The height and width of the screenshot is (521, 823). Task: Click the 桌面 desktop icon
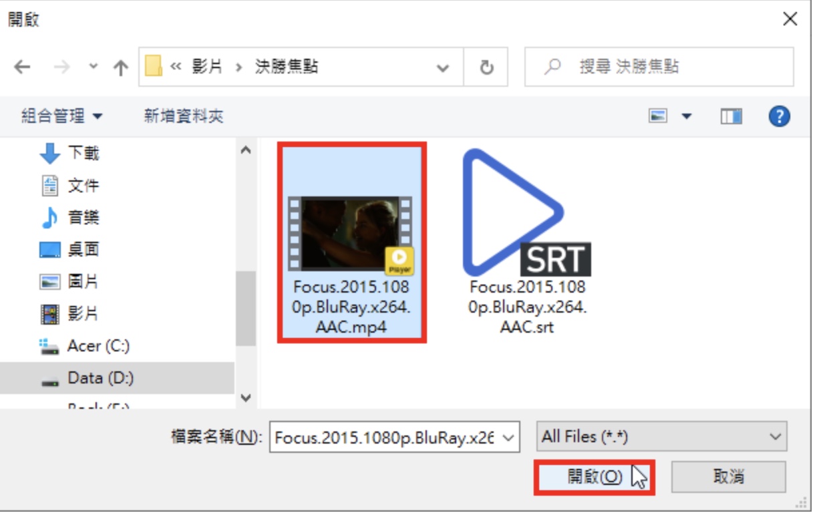[50, 250]
